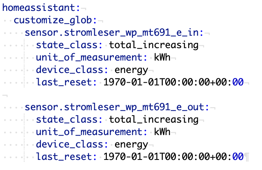Click unit_of_measurement key under the e_in sensor

pos(92,57)
